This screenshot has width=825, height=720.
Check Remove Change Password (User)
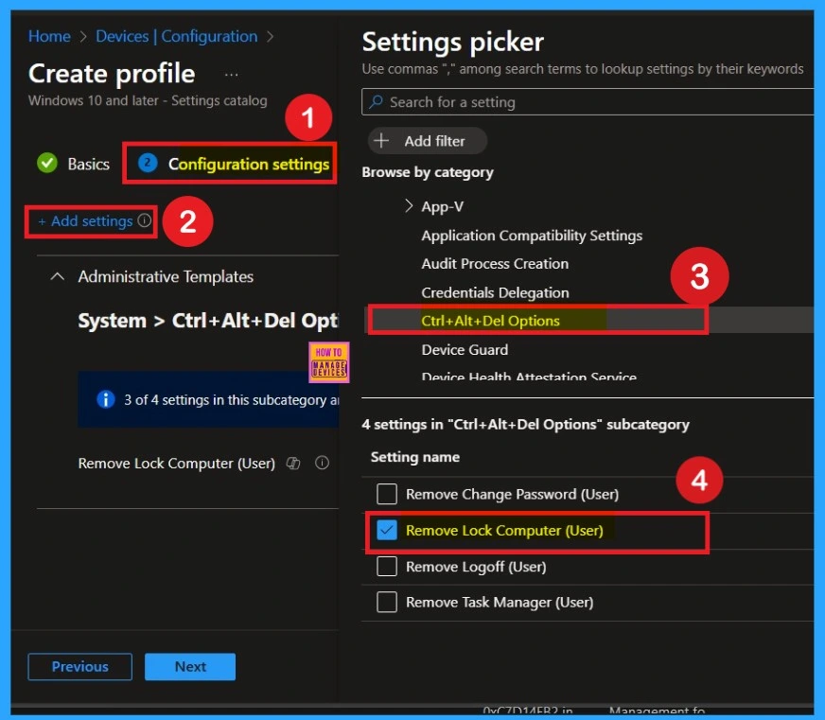pos(387,494)
